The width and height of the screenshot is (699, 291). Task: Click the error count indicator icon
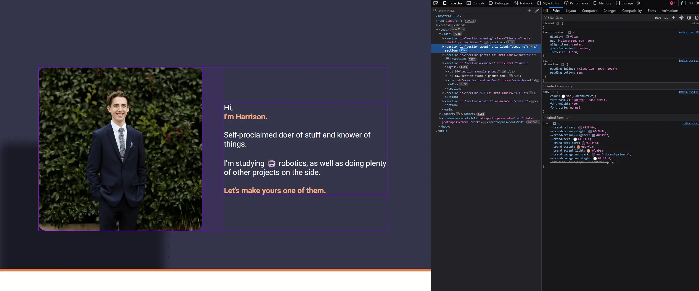pos(672,3)
